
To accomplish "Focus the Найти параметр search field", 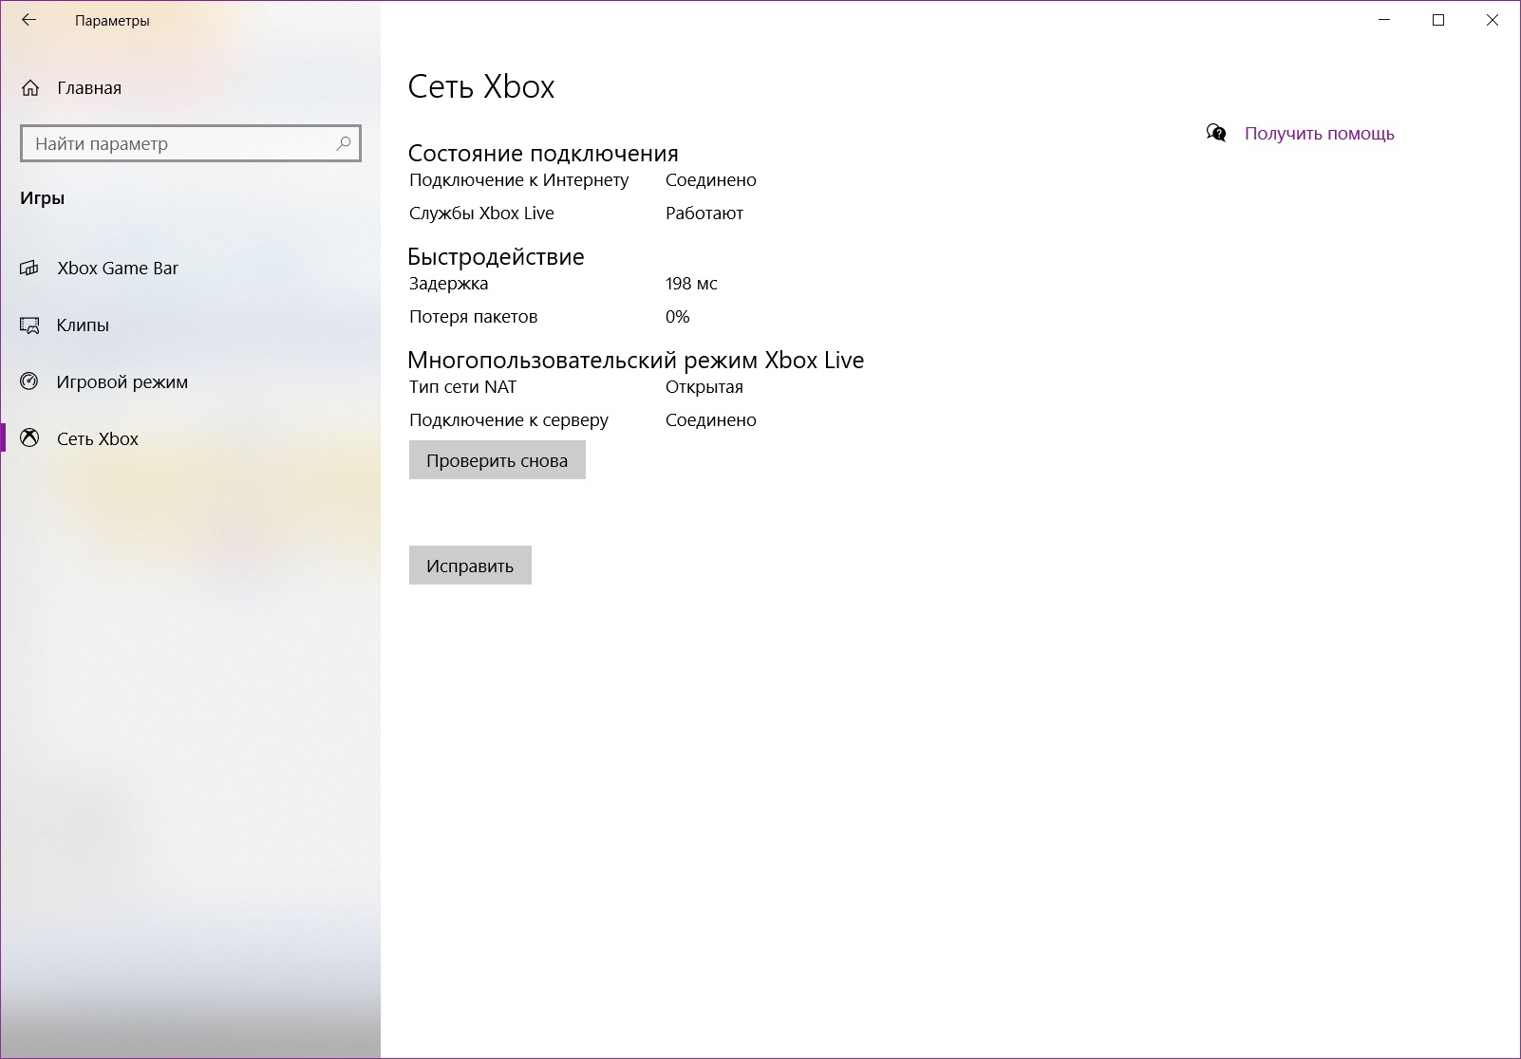I will 191,143.
